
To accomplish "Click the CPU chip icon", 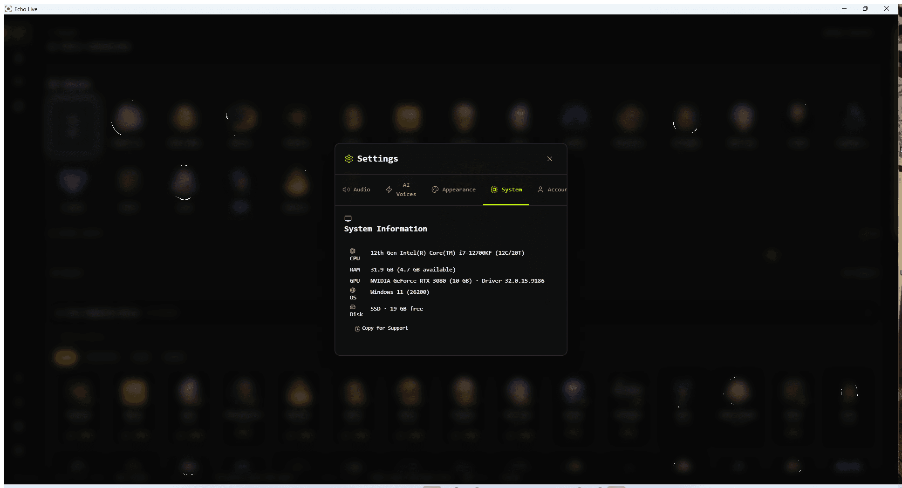I will [x=353, y=251].
